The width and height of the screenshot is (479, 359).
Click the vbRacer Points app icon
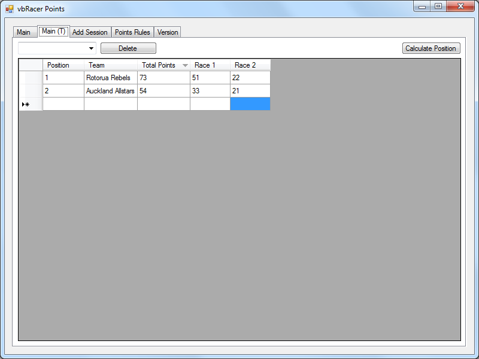tap(10, 9)
